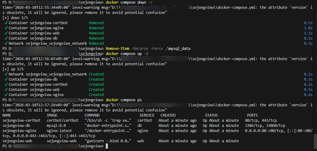Click the 0.2s timing for certbot creation
317x151 pixels.
(x=308, y=85)
